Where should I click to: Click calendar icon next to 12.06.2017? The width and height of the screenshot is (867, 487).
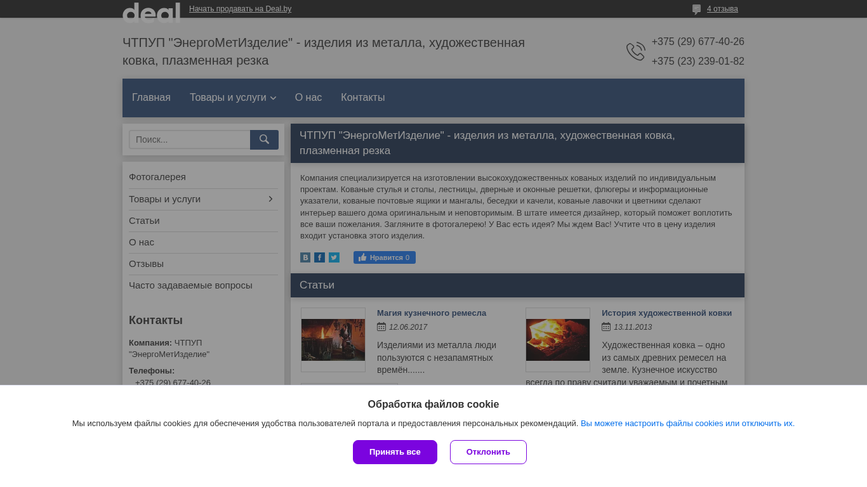tap(381, 327)
